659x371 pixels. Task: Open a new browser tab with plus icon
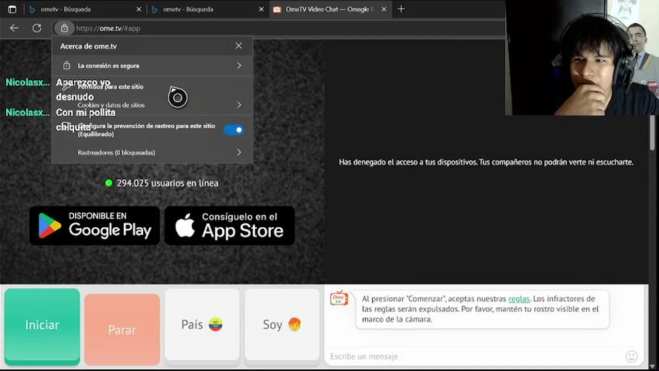(x=401, y=9)
